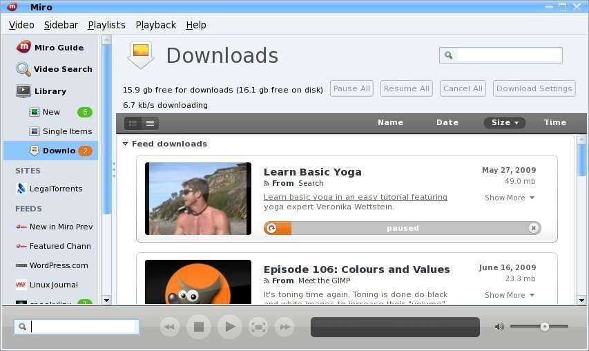Click the Episode 106: Colours and Values title

pyautogui.click(x=356, y=269)
